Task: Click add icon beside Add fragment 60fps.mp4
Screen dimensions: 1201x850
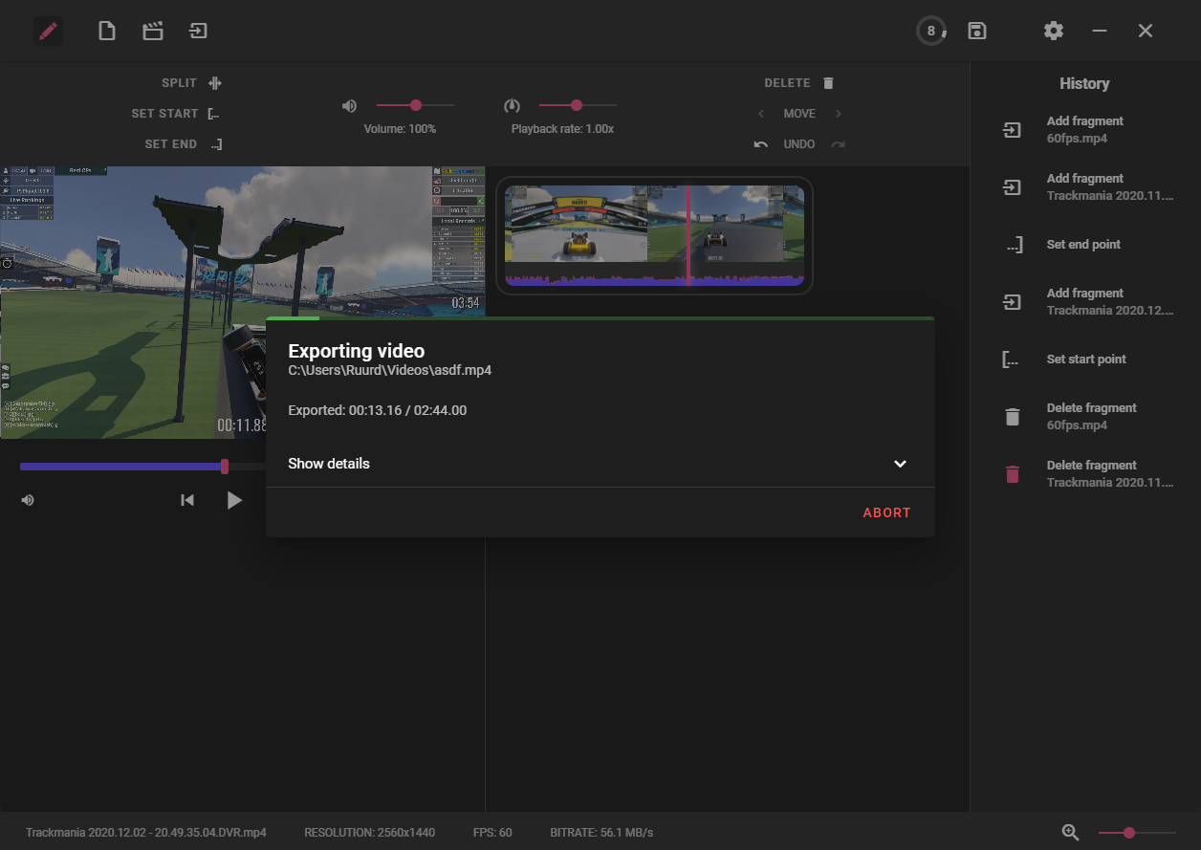Action: click(1013, 130)
